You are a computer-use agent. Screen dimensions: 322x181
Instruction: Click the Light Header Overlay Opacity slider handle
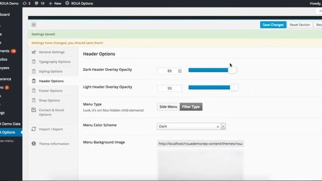pos(234,87)
